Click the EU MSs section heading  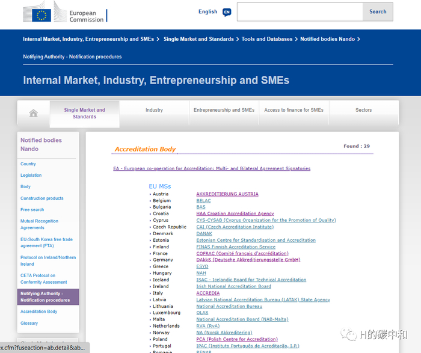[x=160, y=186]
